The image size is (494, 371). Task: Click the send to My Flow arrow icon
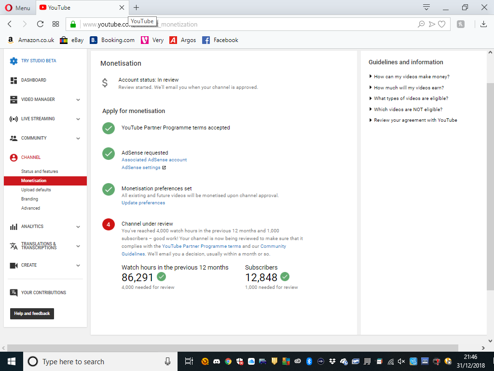click(x=432, y=24)
